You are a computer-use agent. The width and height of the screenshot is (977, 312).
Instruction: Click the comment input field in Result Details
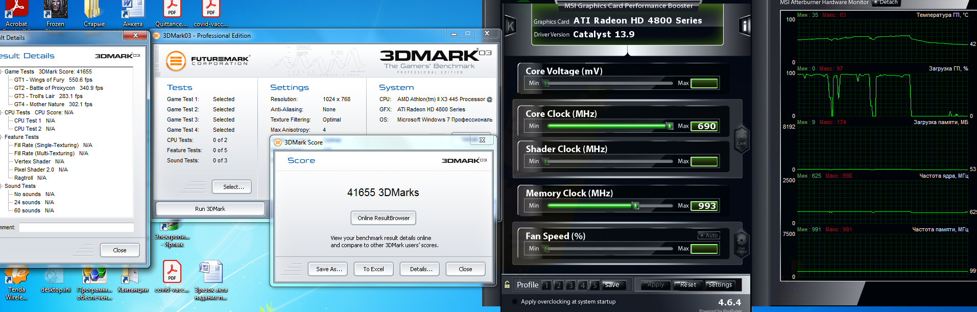pos(77,228)
